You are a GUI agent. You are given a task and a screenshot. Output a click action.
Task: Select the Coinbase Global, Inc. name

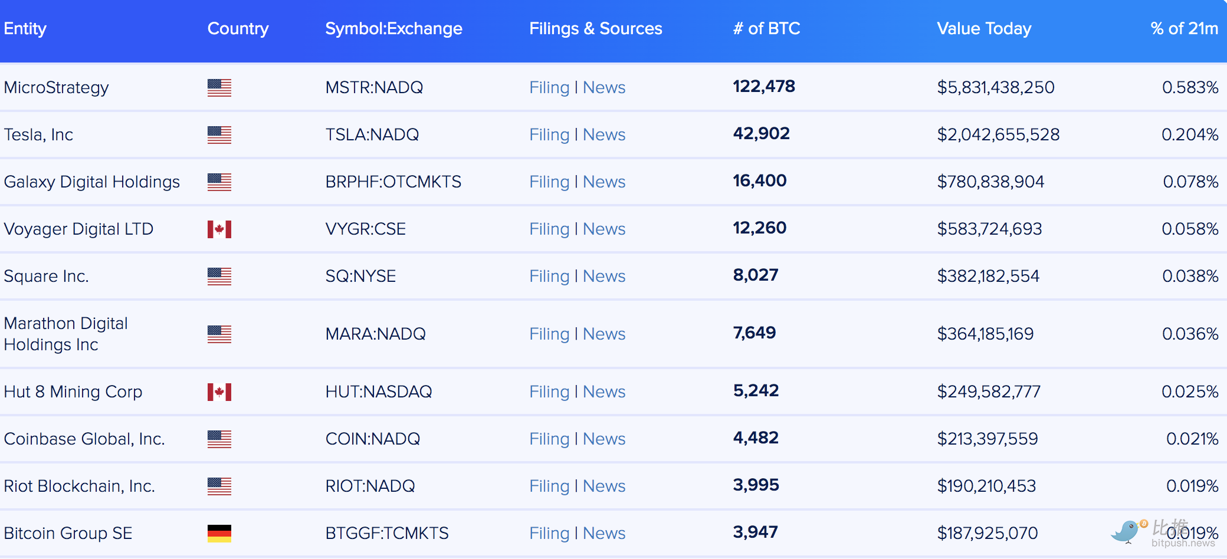click(x=84, y=439)
